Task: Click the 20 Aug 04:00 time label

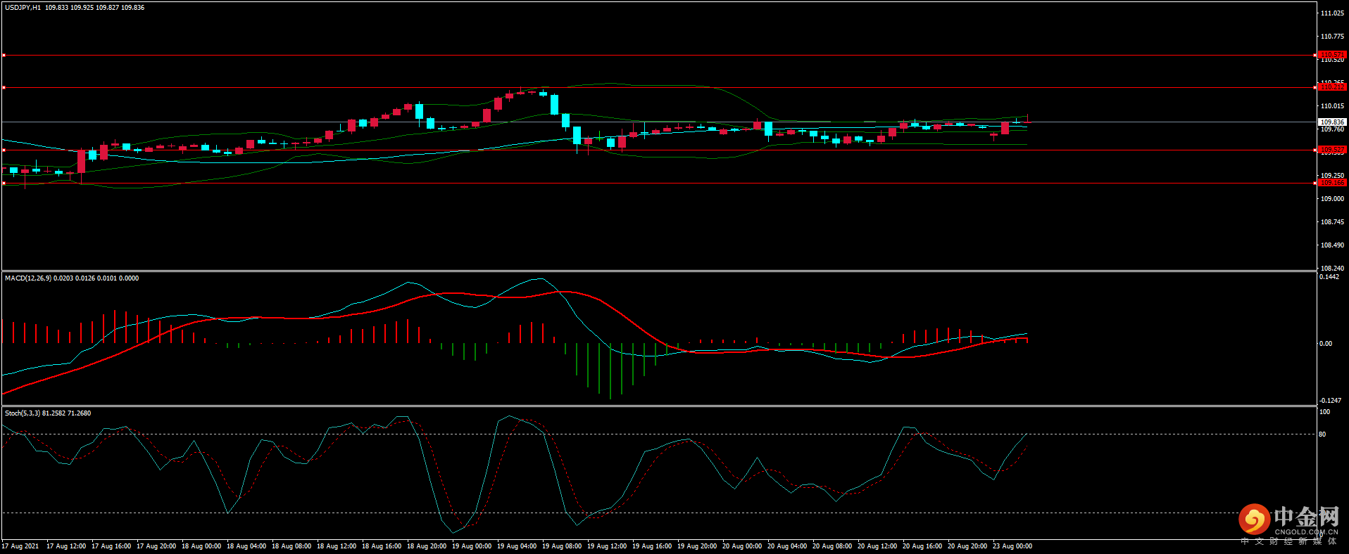Action: pos(787,546)
